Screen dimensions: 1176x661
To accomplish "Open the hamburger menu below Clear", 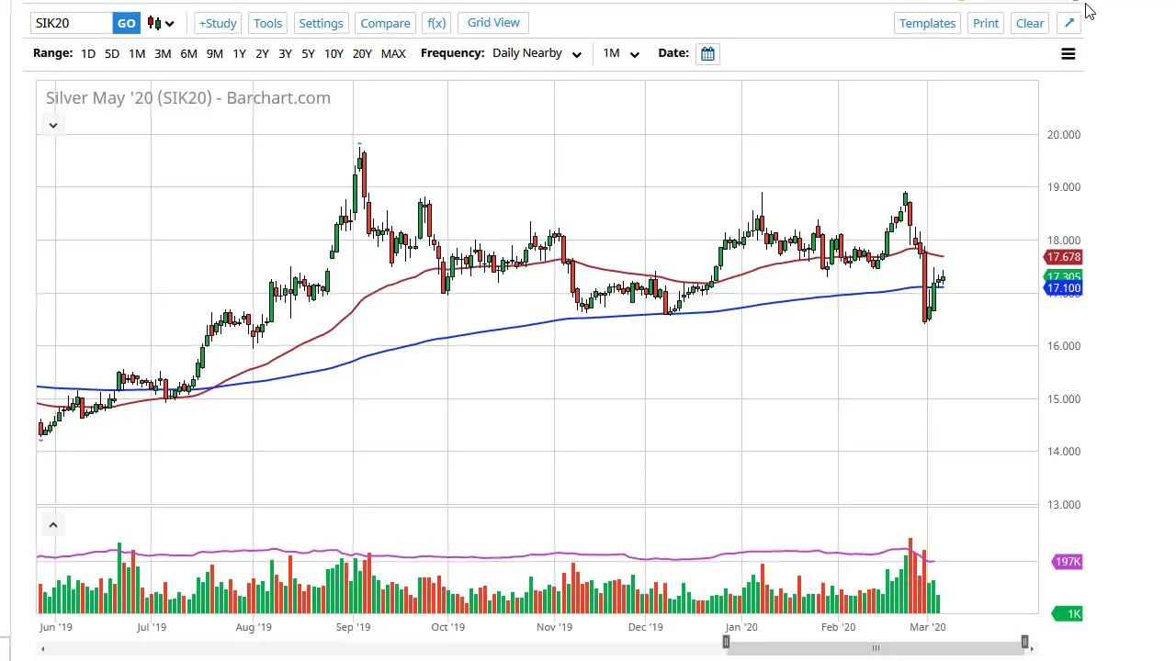I will coord(1068,54).
